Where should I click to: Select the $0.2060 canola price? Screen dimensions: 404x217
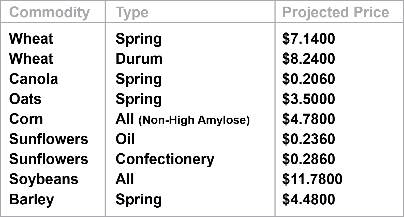[309, 79]
